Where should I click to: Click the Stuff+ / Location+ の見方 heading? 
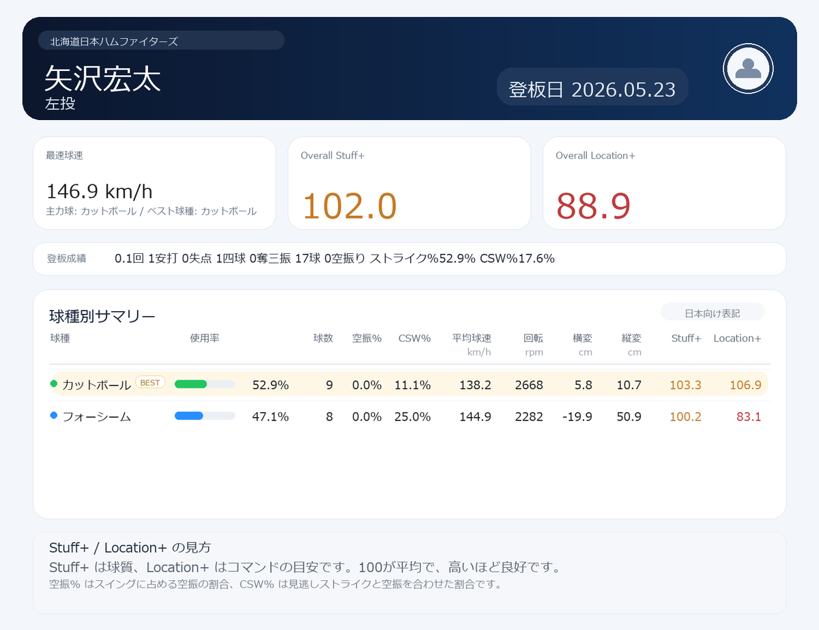130,547
